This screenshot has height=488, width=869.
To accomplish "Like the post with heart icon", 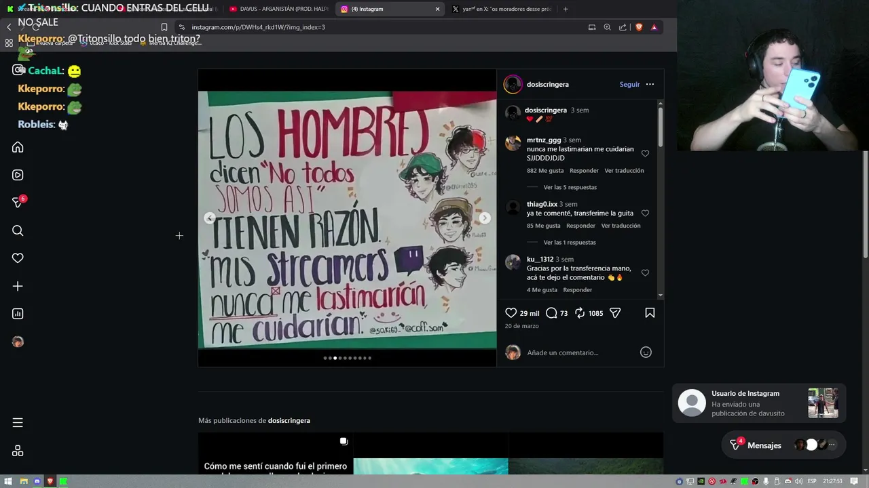I will (x=511, y=312).
